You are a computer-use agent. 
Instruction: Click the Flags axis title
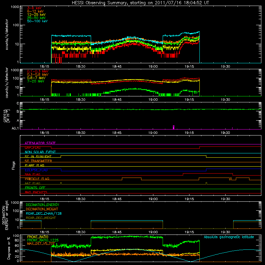[x=13, y=165]
